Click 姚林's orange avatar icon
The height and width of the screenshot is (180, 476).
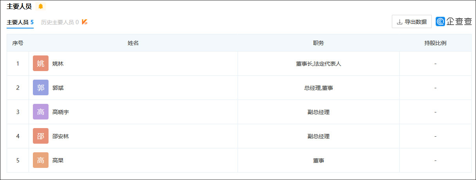click(41, 64)
